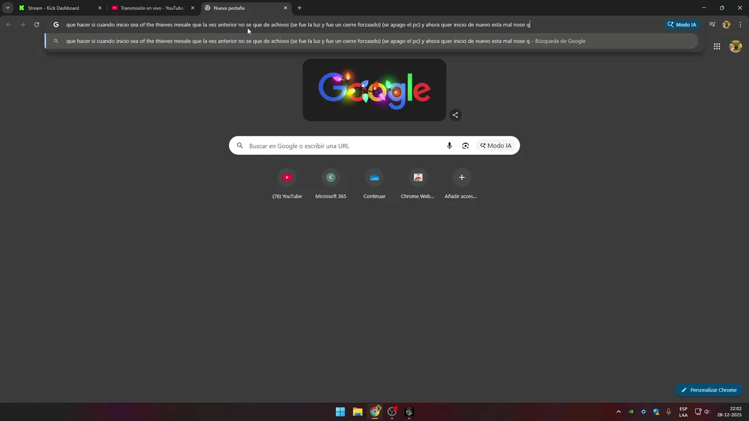Open the (76) YouTube shortcut
This screenshot has width=749, height=421.
[x=287, y=184]
